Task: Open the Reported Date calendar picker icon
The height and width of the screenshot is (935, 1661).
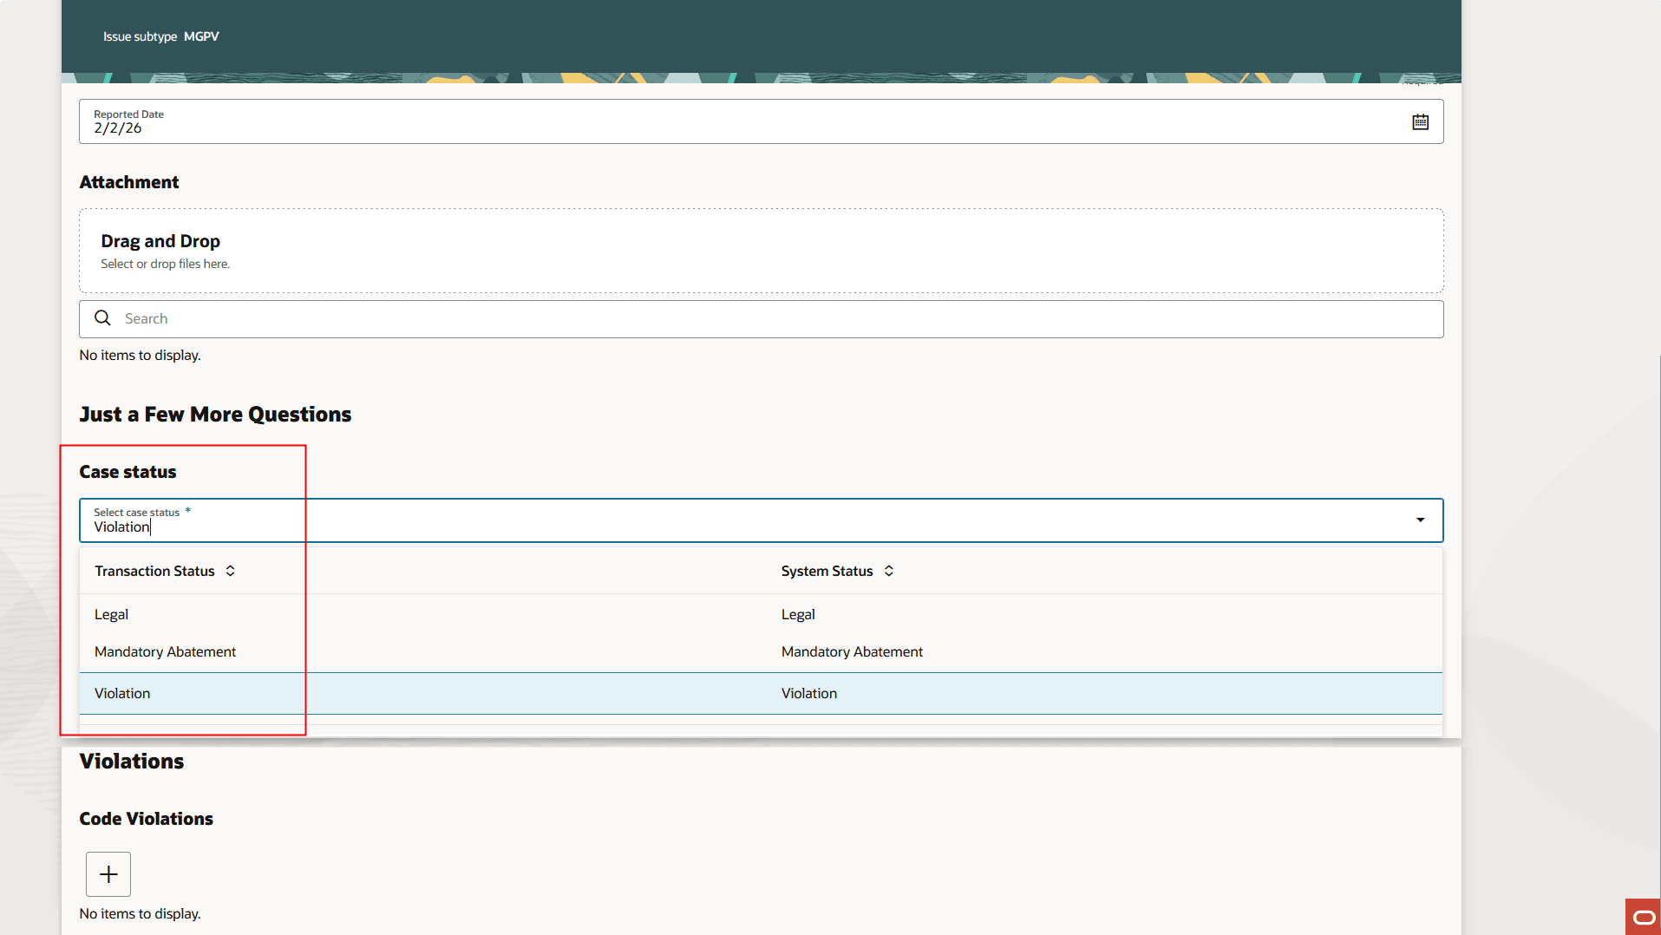Action: (1420, 121)
